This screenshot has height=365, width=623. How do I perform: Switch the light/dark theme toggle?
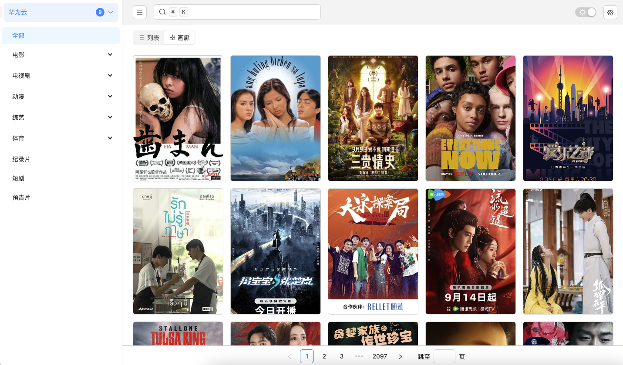[x=586, y=12]
